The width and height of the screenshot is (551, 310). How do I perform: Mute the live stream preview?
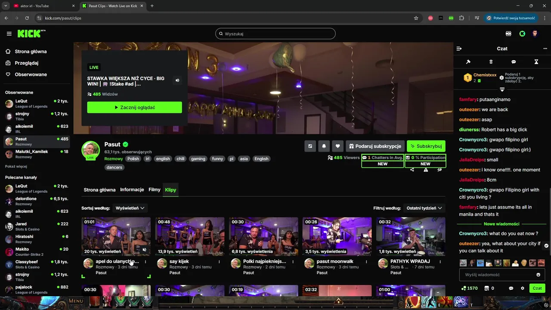point(177,81)
